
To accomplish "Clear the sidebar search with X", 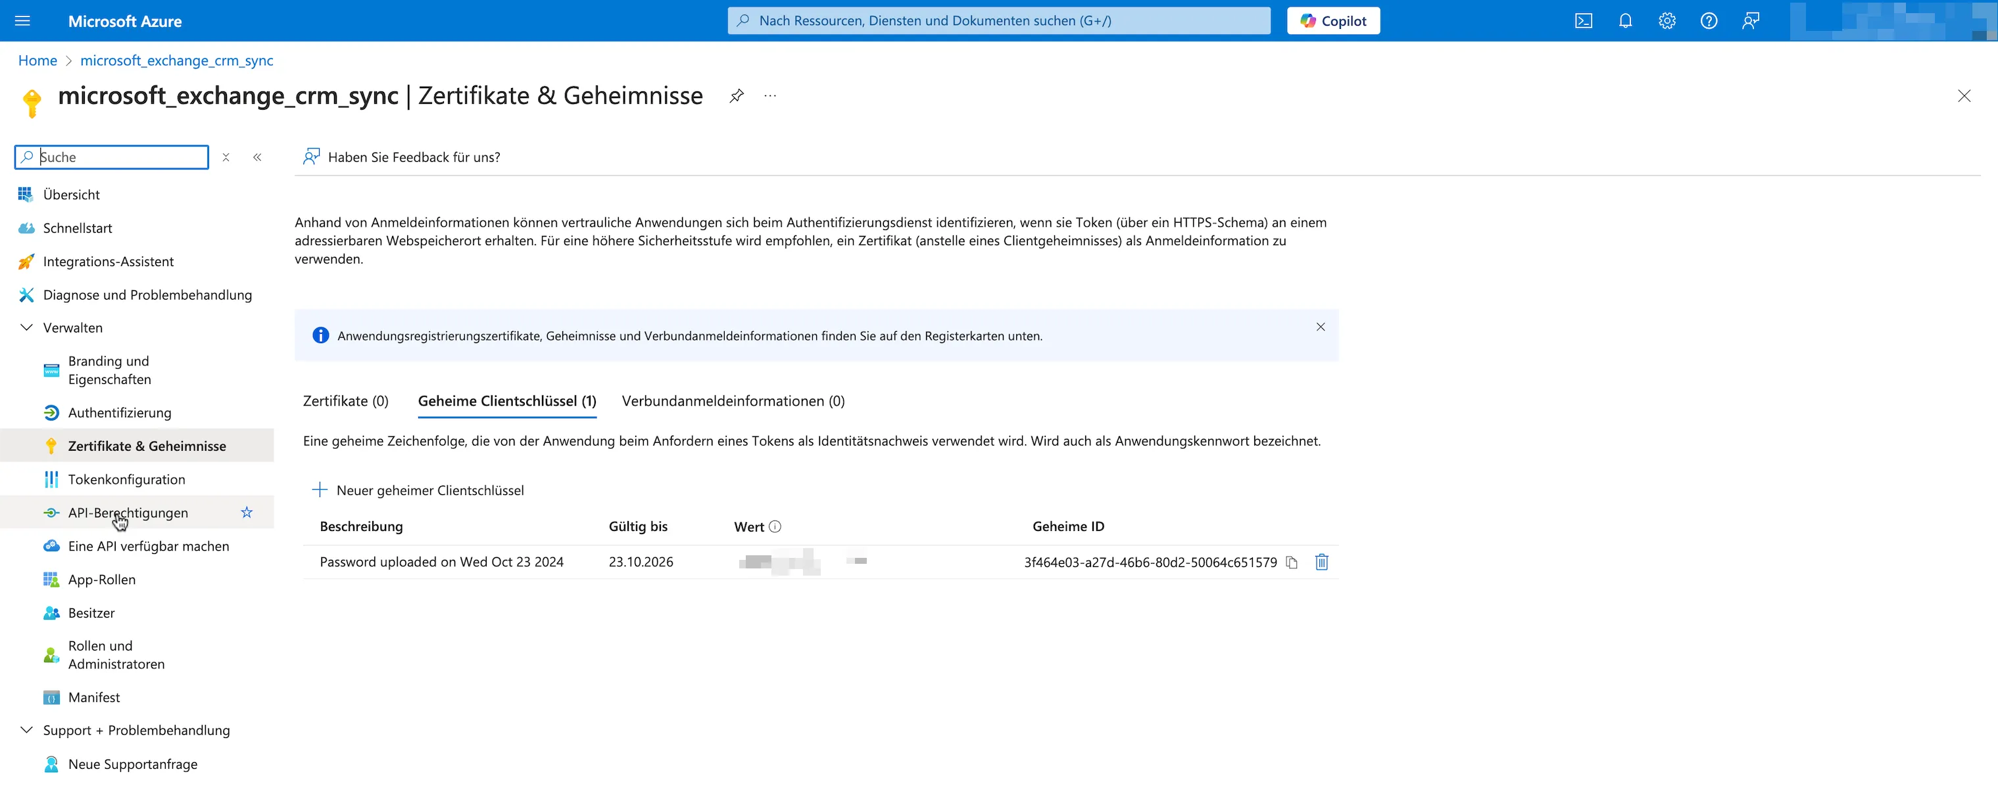I will (x=226, y=157).
